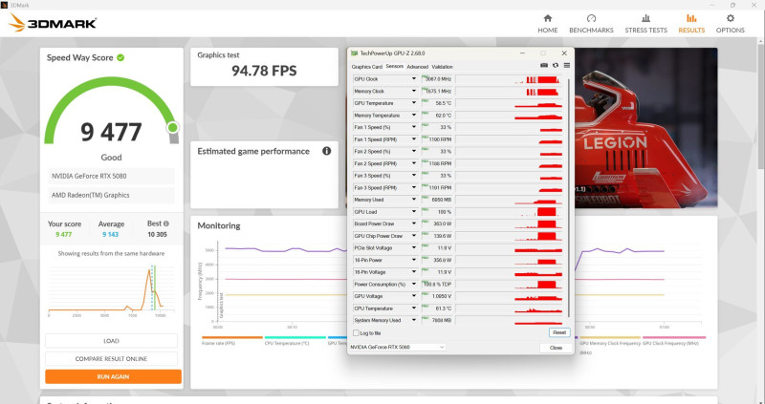Expand the GPU Temperature sensor dropdown

pos(414,103)
